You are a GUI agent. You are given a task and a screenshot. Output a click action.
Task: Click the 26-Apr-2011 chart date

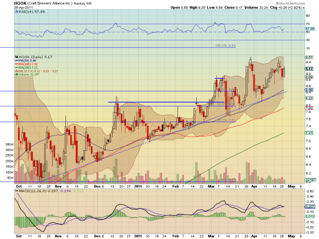(x=22, y=7)
